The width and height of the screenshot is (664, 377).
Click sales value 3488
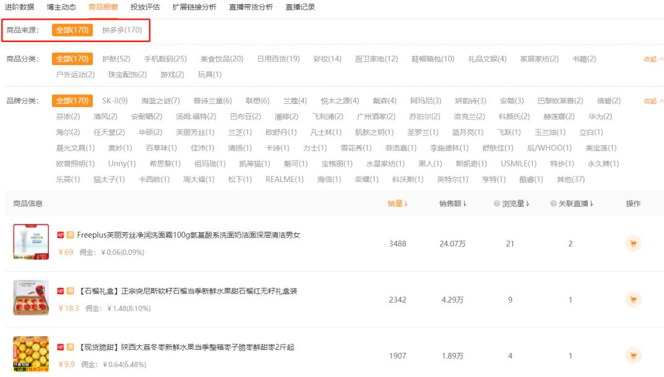398,243
